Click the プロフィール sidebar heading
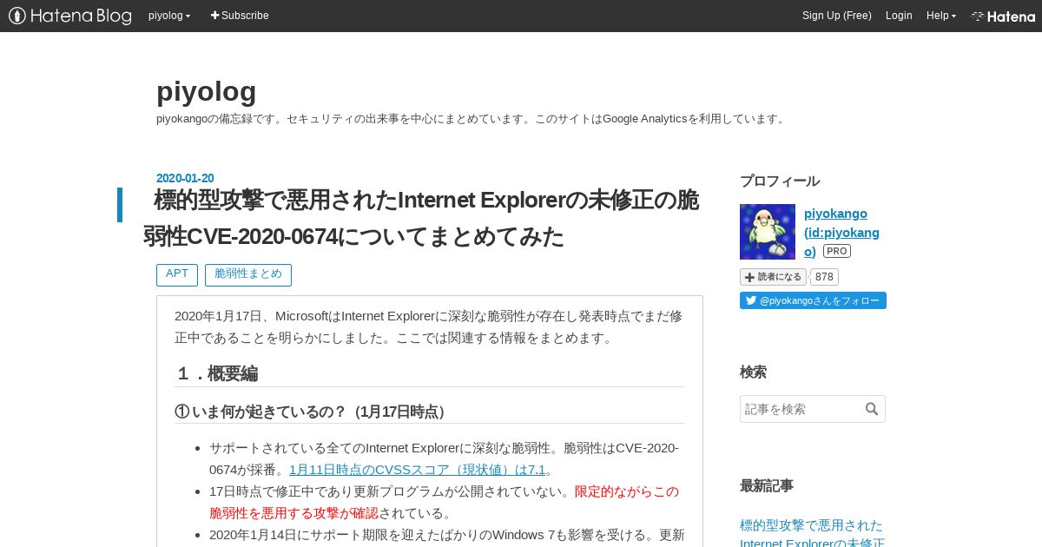 [x=780, y=181]
